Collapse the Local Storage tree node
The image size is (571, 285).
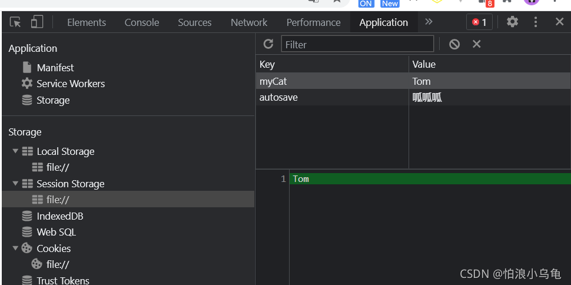pos(15,151)
